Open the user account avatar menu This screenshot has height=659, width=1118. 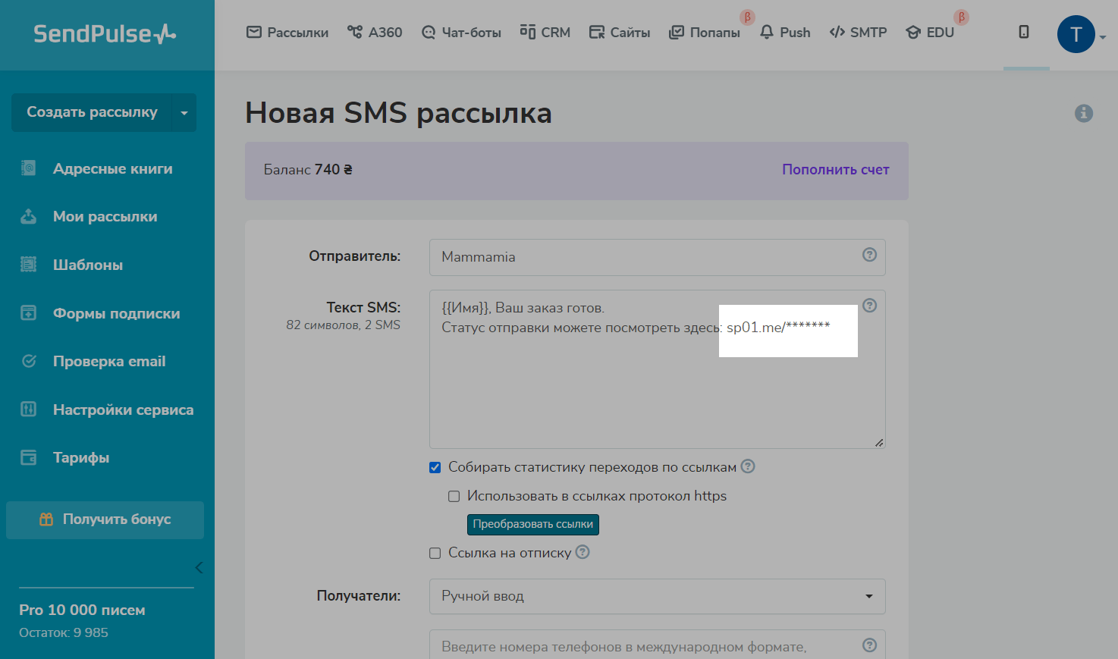pos(1076,34)
